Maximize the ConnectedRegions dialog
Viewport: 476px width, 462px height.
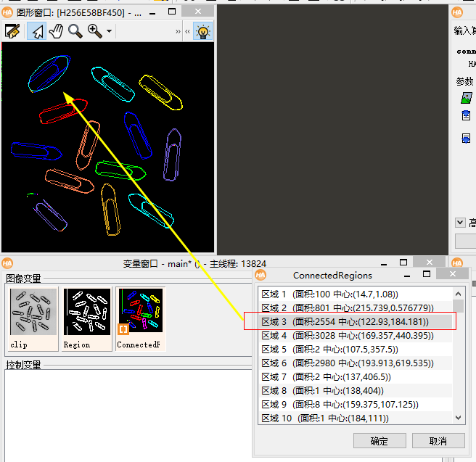427,274
